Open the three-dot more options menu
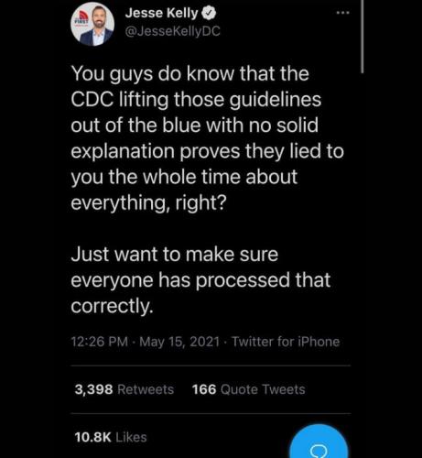422x458 pixels. point(342,13)
